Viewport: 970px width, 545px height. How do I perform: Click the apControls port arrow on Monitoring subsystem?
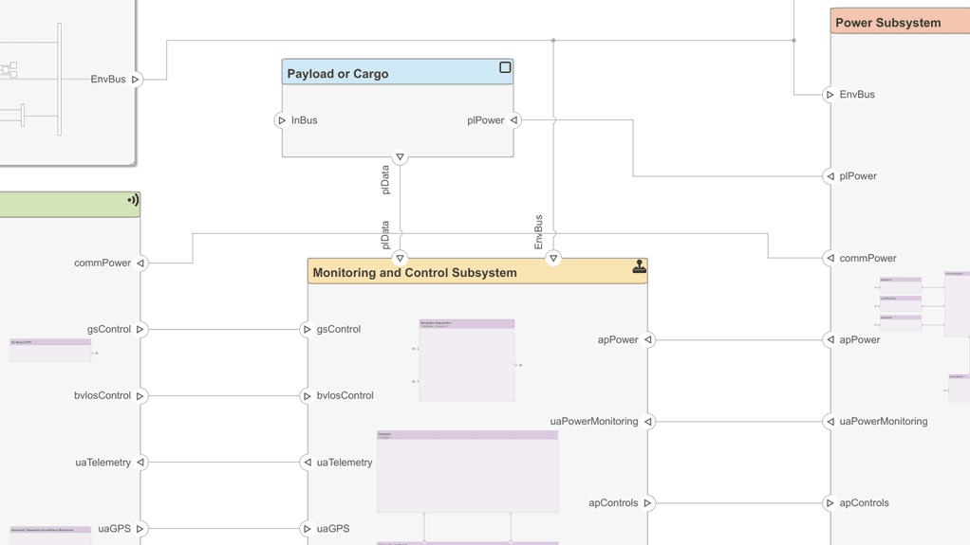coord(648,503)
